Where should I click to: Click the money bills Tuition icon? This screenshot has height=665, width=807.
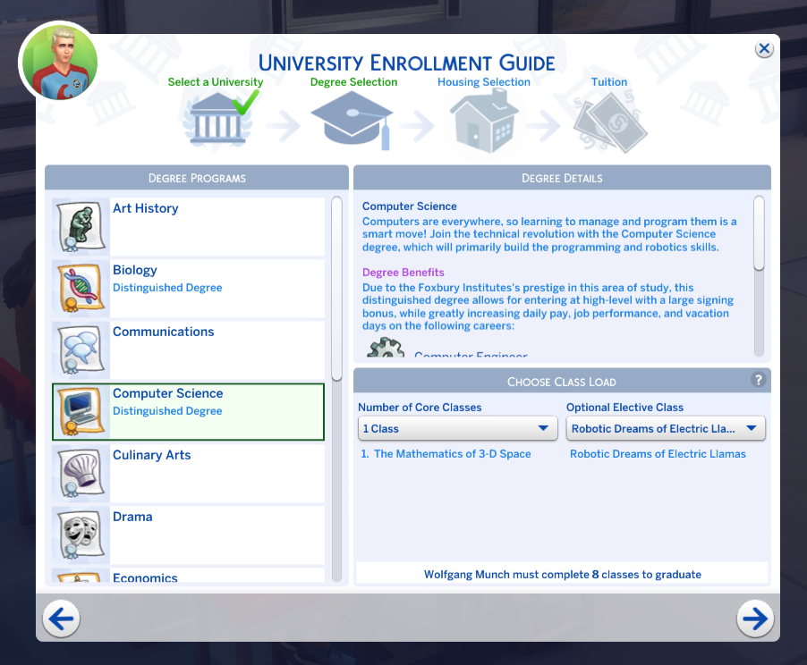[610, 122]
